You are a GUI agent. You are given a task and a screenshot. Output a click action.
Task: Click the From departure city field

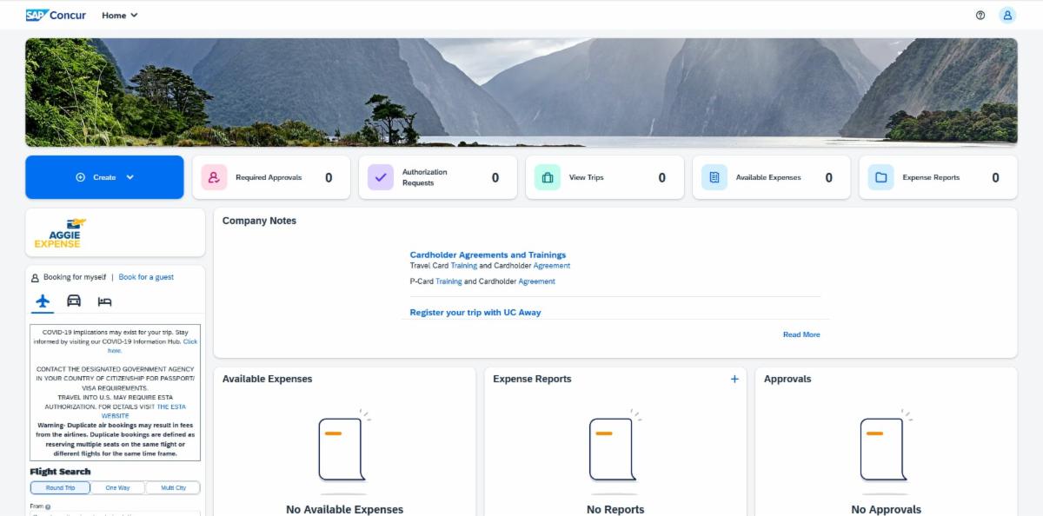pos(115,513)
